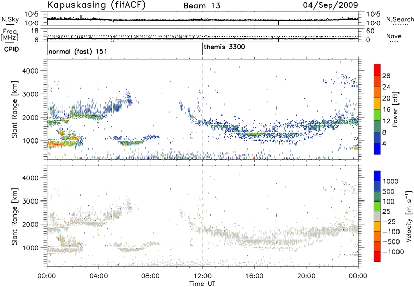Select the 16 label on Power colorbar
Screen dimensions: 414x287
386,110
